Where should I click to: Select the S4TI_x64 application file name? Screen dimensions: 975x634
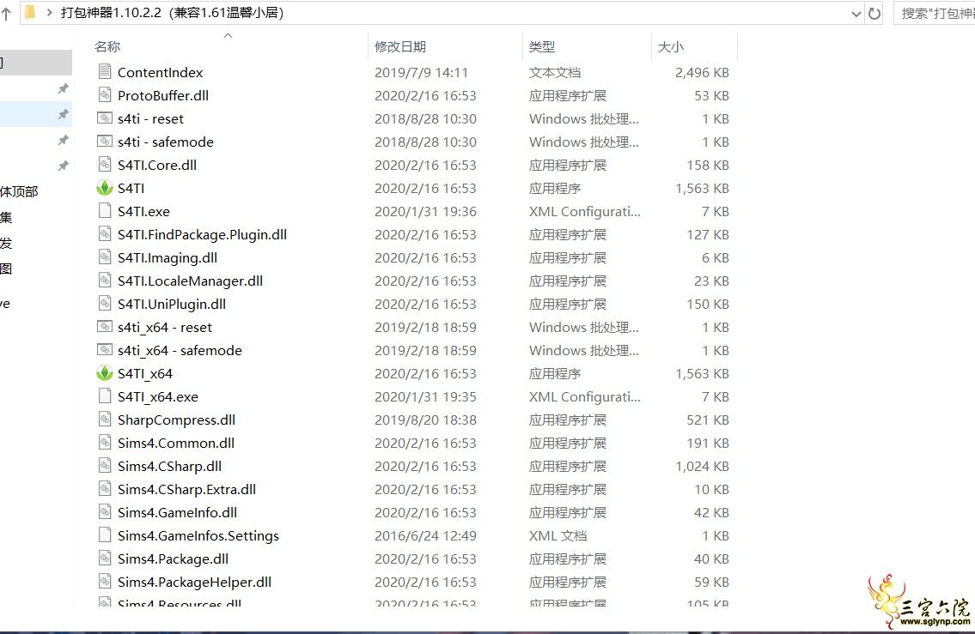coord(145,373)
